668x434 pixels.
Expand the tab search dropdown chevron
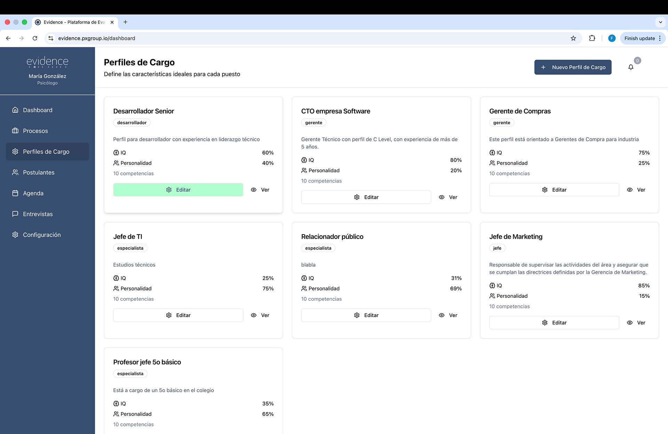(660, 22)
